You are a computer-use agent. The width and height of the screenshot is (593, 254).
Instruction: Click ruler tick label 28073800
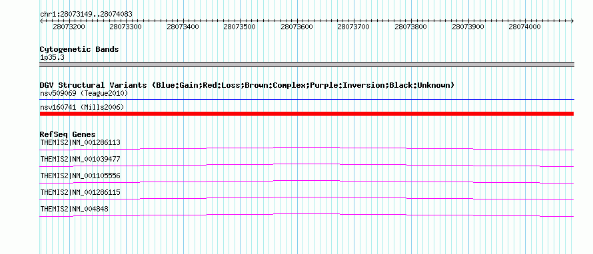[x=410, y=27]
